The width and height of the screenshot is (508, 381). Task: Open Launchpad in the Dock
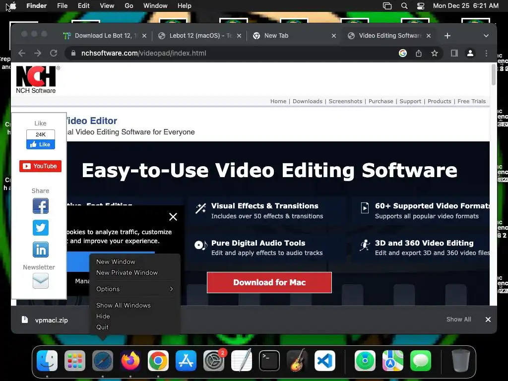75,361
